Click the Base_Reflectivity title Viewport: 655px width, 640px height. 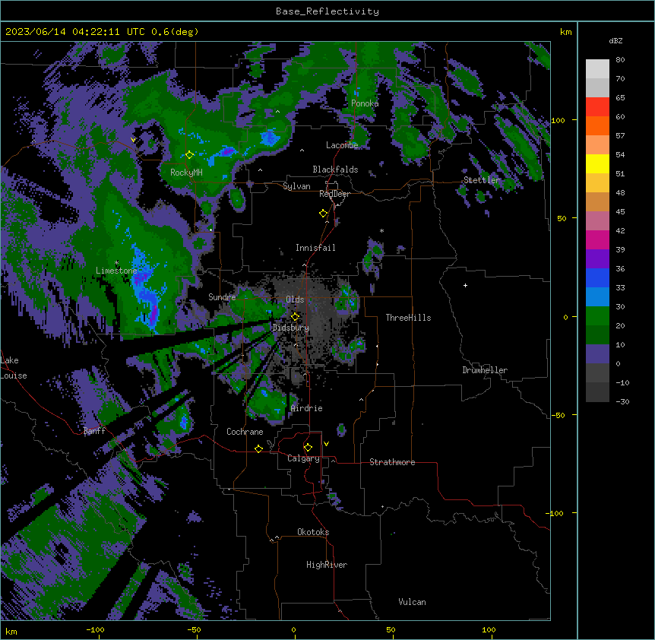(x=327, y=11)
